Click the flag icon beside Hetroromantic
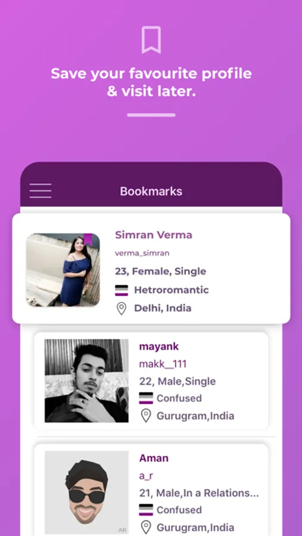The width and height of the screenshot is (302, 536). click(x=122, y=290)
